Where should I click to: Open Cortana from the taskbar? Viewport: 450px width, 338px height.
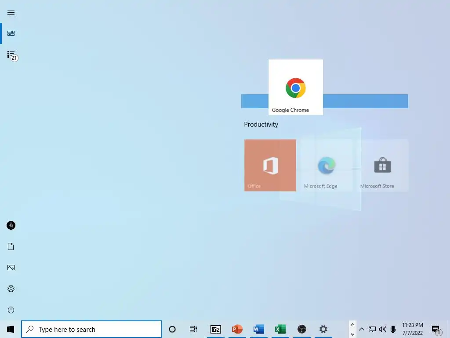pyautogui.click(x=172, y=329)
